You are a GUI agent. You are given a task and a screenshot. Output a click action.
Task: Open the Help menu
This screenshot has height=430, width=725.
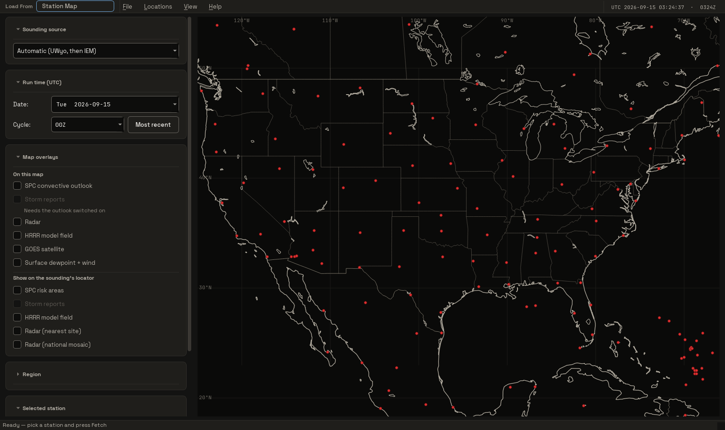click(215, 6)
